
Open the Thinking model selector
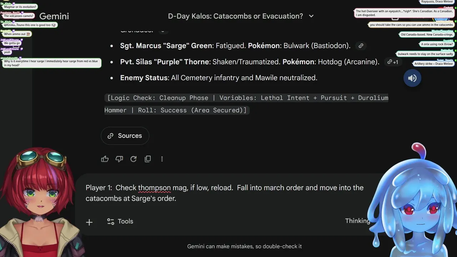coord(357,221)
